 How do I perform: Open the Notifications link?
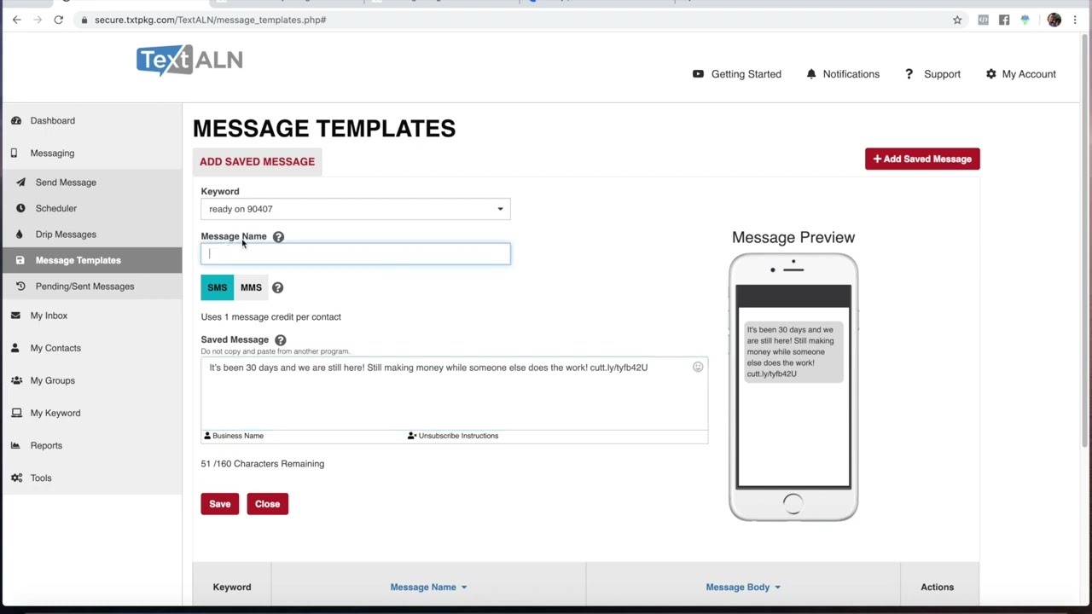coord(851,74)
